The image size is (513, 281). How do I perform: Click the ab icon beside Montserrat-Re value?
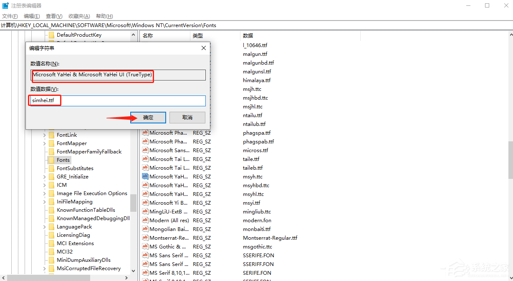click(x=145, y=237)
